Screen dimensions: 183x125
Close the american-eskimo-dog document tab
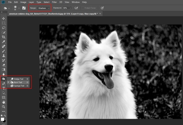100,14
